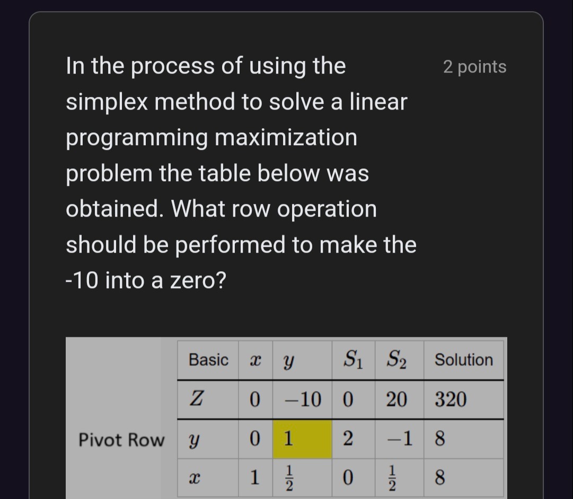Click the y basic variable label

point(193,440)
